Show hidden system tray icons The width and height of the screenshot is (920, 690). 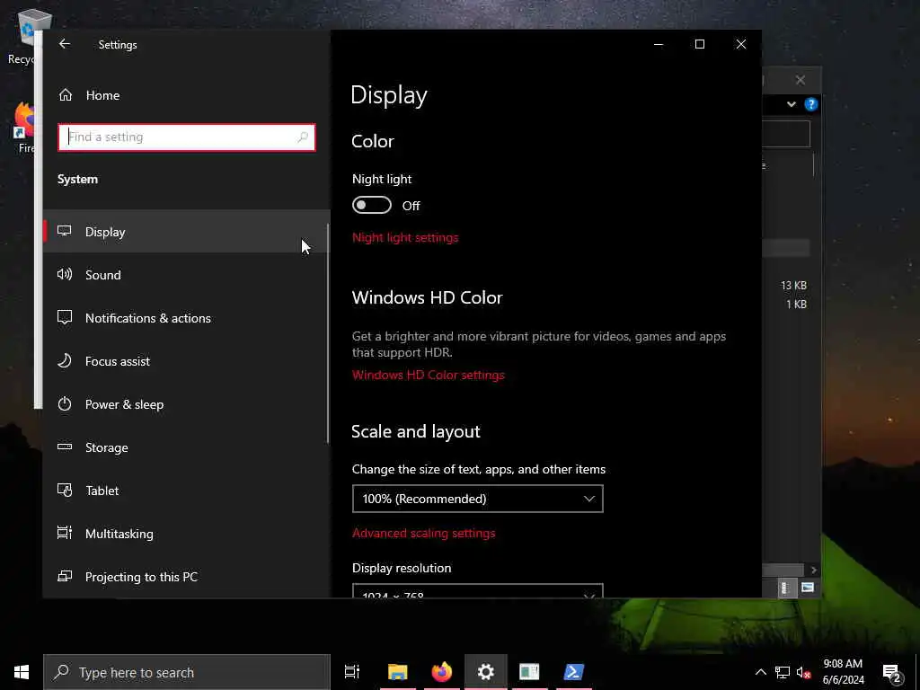coord(760,672)
